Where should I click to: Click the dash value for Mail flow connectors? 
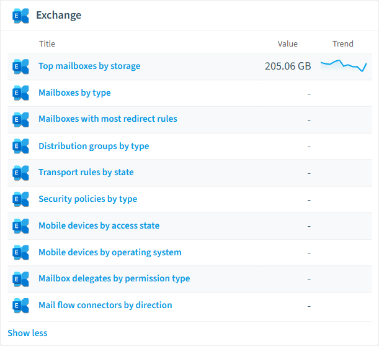coord(309,306)
